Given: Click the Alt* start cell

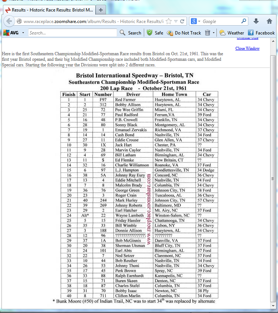Looking at the screenshot, I should pos(85,215).
